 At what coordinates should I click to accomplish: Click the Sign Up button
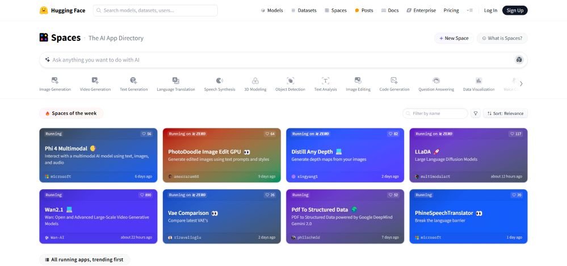(x=515, y=10)
